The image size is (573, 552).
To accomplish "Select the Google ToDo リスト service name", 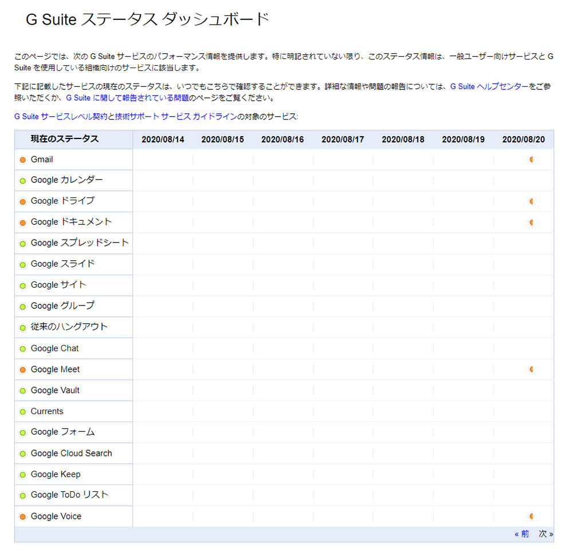I will (x=70, y=495).
